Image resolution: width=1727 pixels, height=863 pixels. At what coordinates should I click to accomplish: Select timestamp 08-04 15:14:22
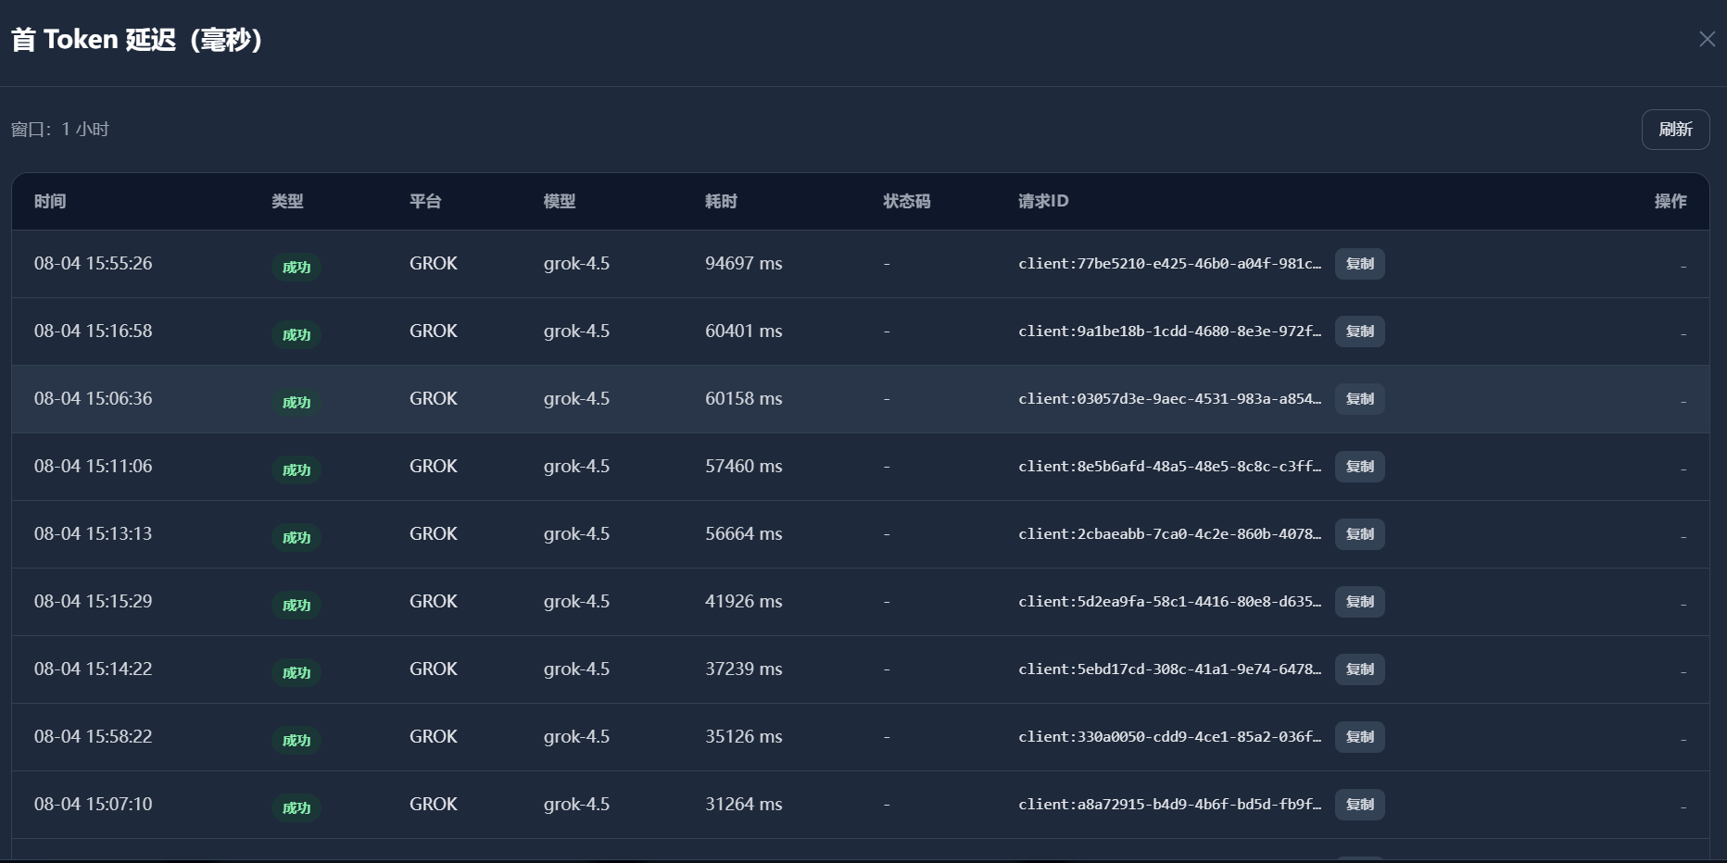click(x=93, y=669)
